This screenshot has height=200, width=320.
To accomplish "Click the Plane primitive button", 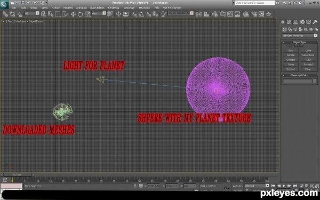I will [x=308, y=69].
